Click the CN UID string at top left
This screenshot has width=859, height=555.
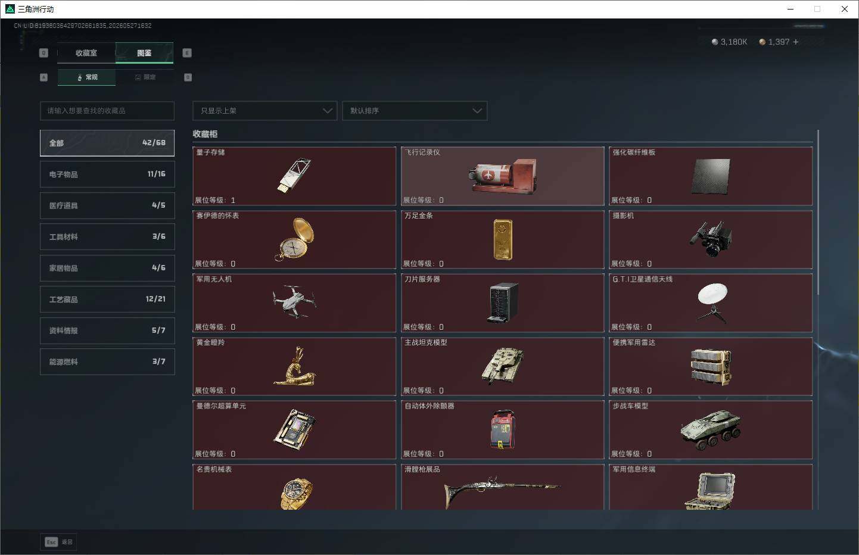[83, 26]
